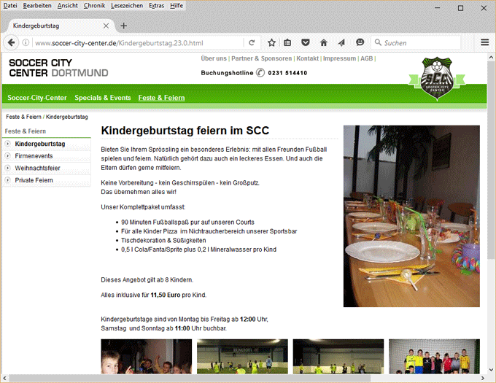The height and width of the screenshot is (383, 496).
Task: Select Kindergeburtstag in the sidebar
Action: [40, 144]
